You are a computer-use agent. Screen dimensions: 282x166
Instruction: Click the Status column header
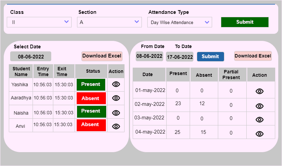(91, 71)
